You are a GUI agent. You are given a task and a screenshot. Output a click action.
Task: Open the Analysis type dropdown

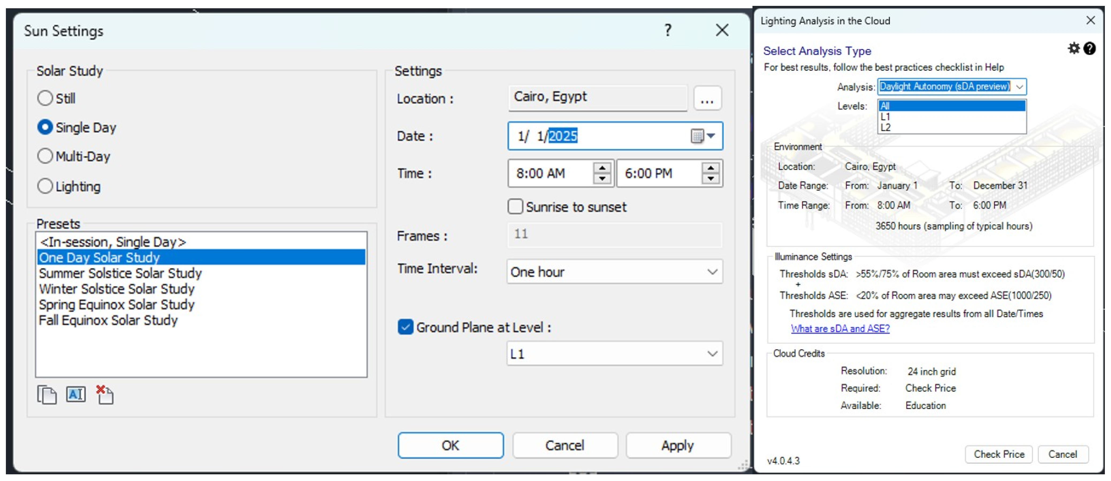(x=1019, y=87)
